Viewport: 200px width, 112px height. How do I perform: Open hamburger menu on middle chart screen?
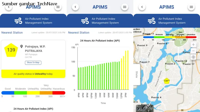coord(125,7)
